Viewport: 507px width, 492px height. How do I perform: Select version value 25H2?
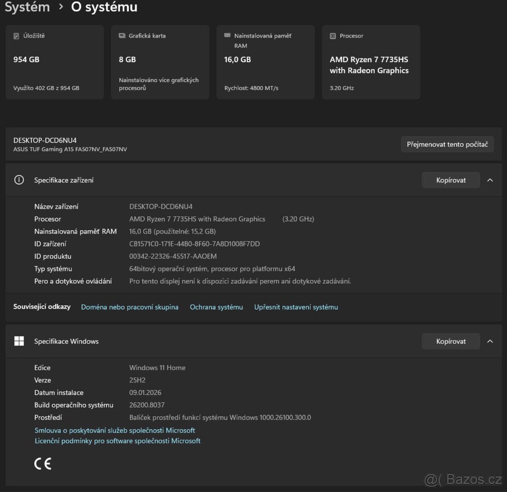click(137, 380)
